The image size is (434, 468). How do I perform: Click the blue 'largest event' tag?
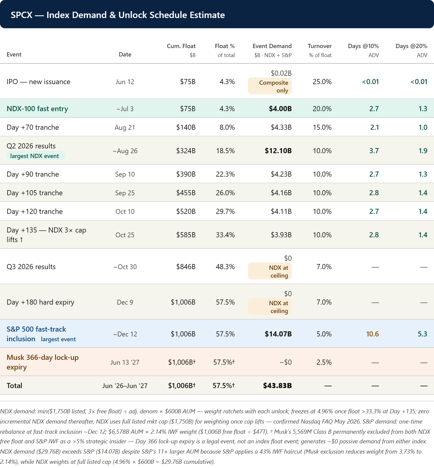point(58,339)
